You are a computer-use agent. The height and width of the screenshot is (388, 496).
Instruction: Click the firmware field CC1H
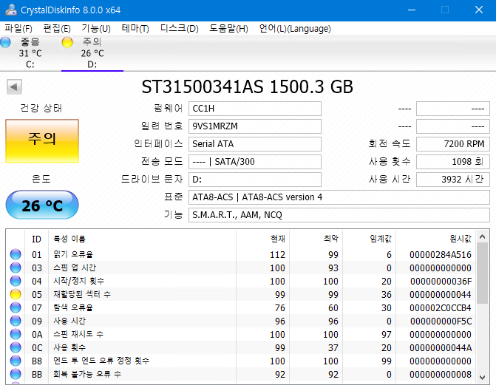pyautogui.click(x=255, y=109)
